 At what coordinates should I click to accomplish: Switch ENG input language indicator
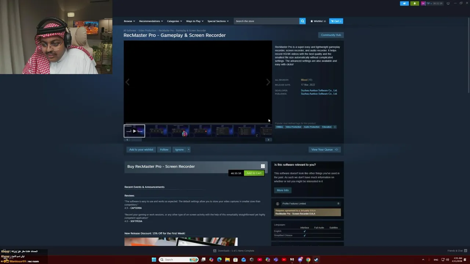coord(436,260)
